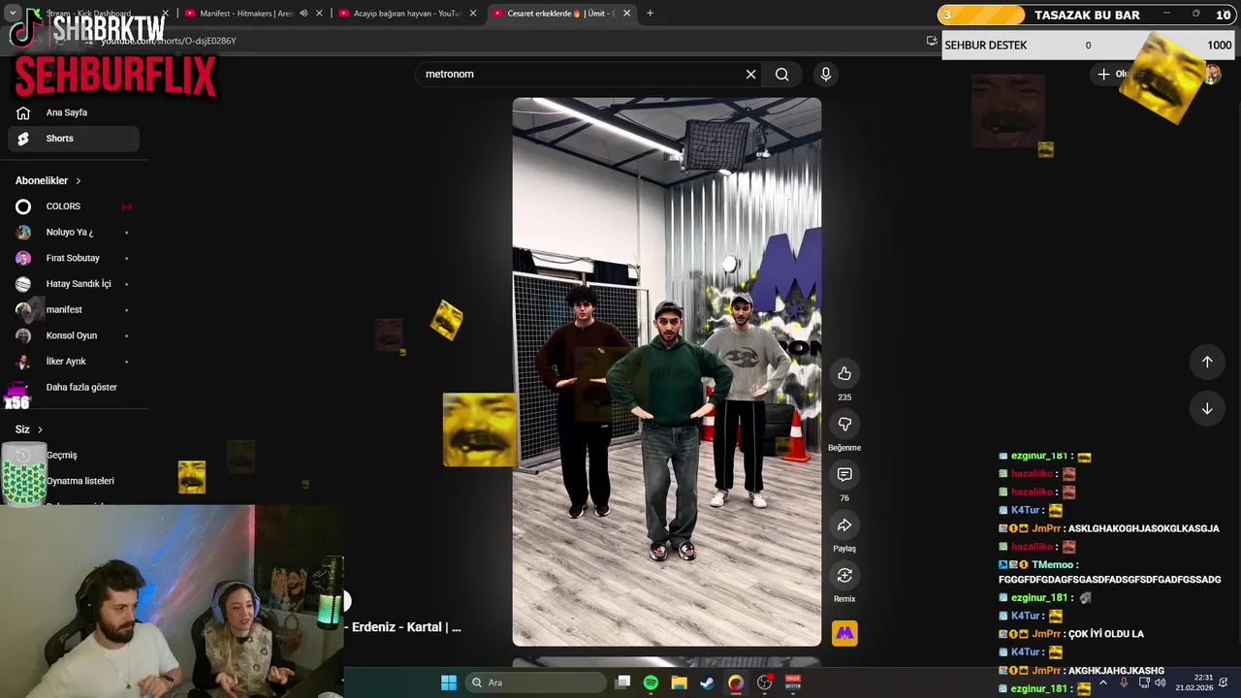Start voice search with microphone icon
The image size is (1241, 698).
tap(826, 74)
